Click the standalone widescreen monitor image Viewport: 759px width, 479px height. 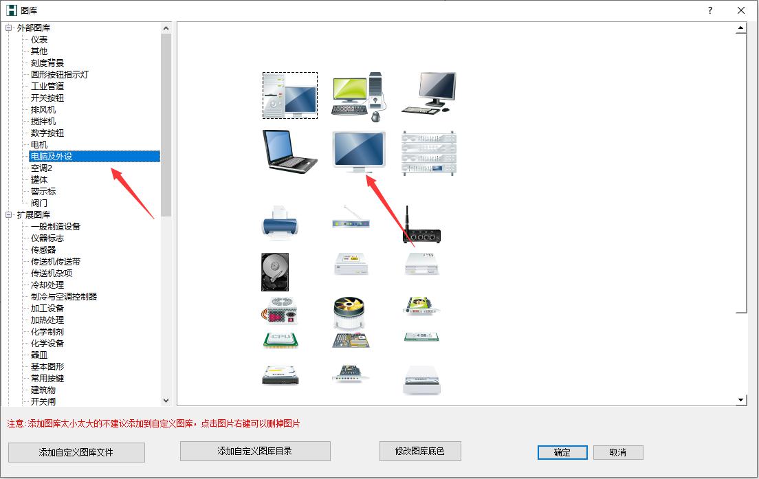[358, 152]
